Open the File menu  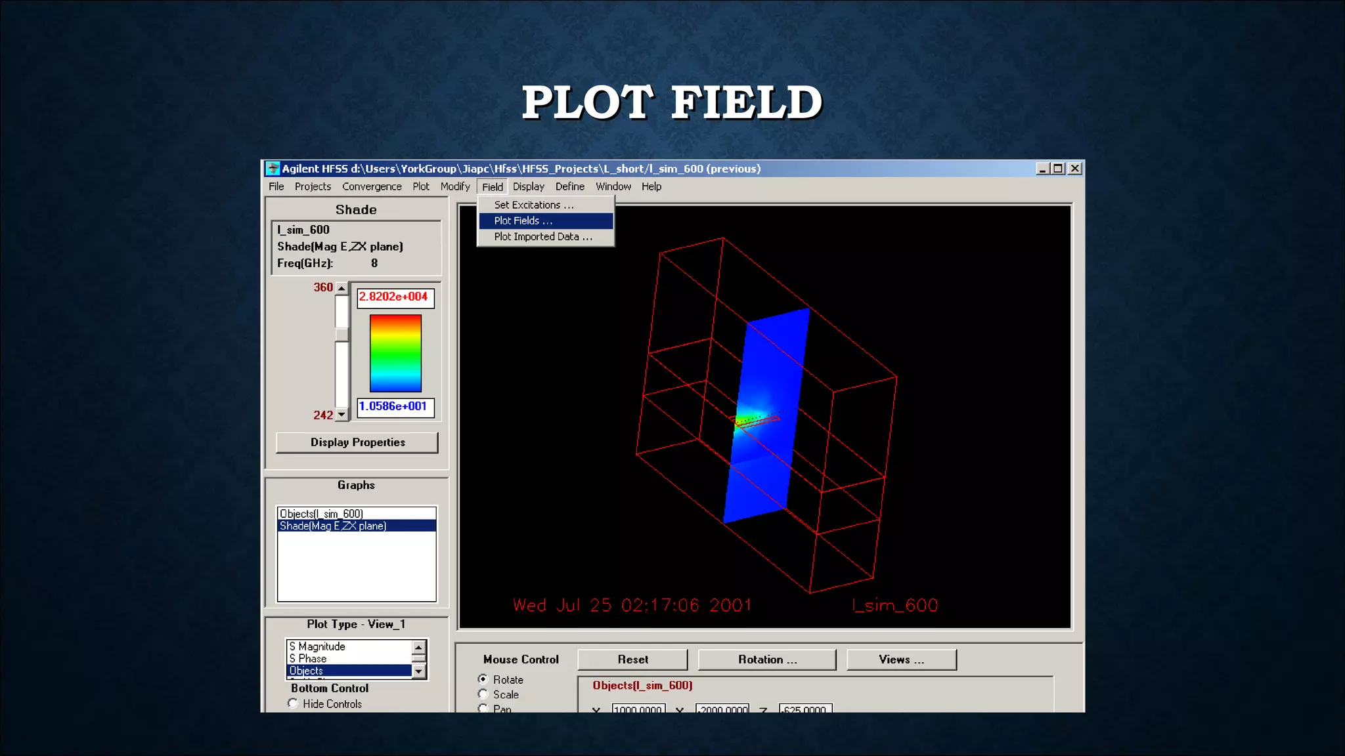[x=276, y=186]
